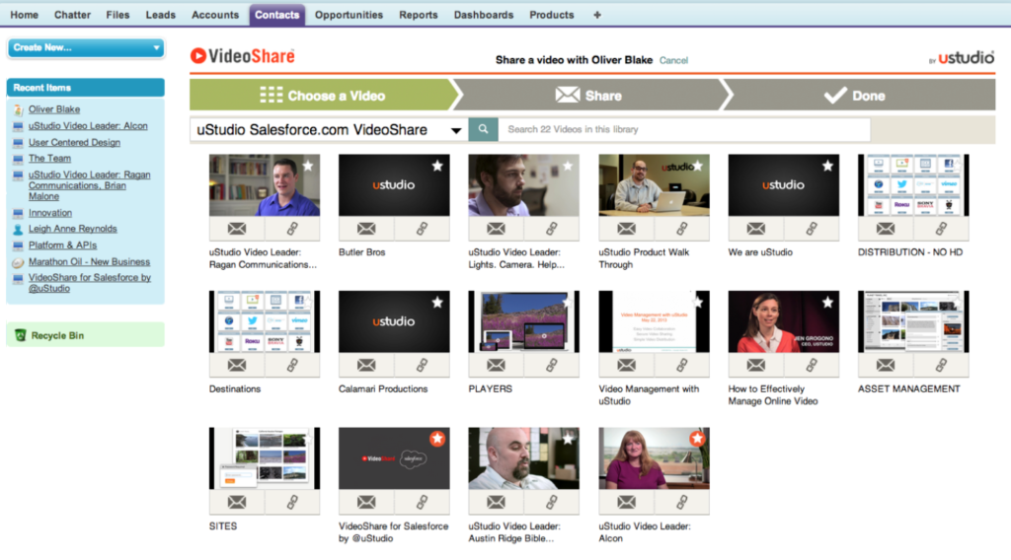Image resolution: width=1011 pixels, height=560 pixels.
Task: Toggle favorite star on Calamari Productions
Action: (x=437, y=303)
